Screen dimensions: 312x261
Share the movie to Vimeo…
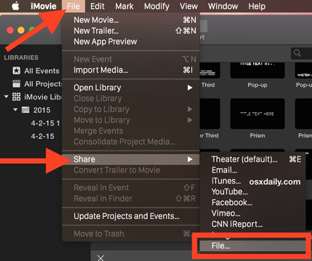(x=252, y=213)
